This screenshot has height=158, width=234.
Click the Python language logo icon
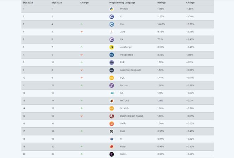tap(111, 9)
